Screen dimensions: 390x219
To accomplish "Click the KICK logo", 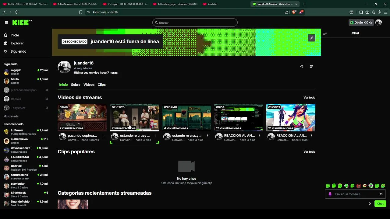I will (22, 23).
